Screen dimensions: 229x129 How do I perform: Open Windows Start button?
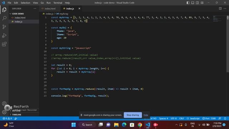[74, 125]
